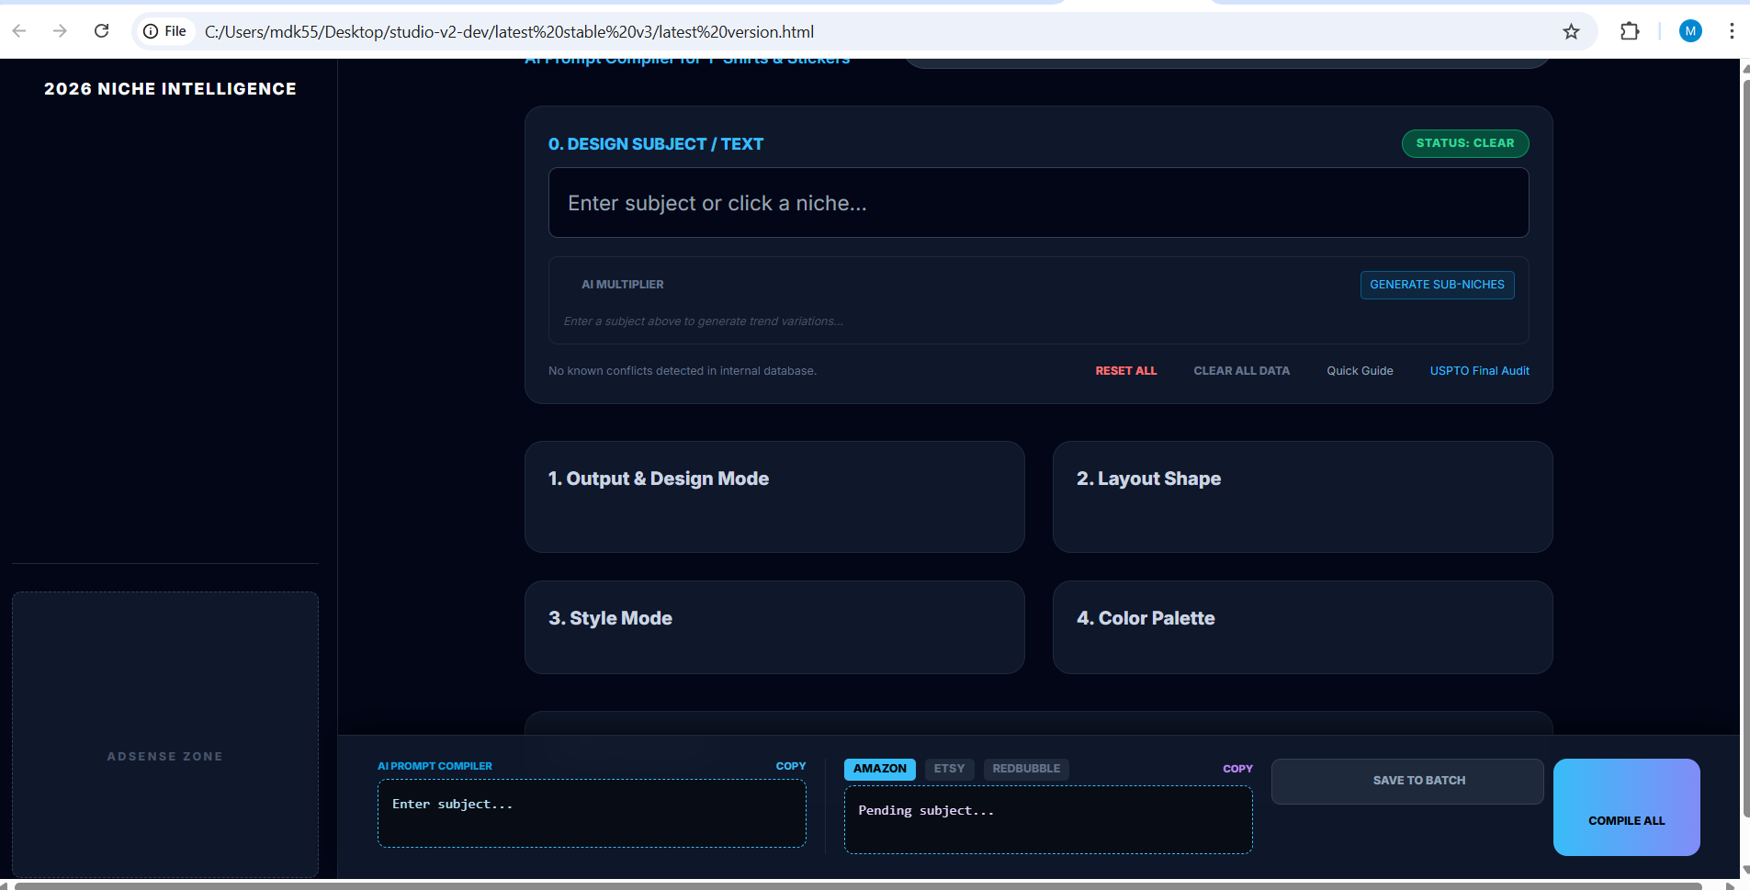Image resolution: width=1750 pixels, height=890 pixels.
Task: Reload the page with the refresh icon
Action: pos(102,31)
